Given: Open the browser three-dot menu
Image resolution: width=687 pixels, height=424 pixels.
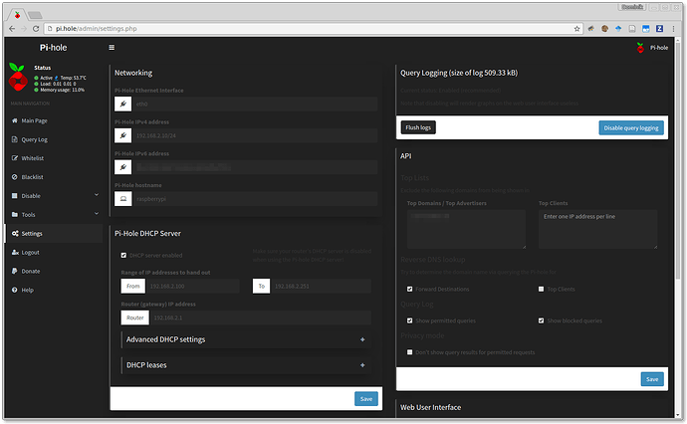Looking at the screenshot, I should [673, 29].
